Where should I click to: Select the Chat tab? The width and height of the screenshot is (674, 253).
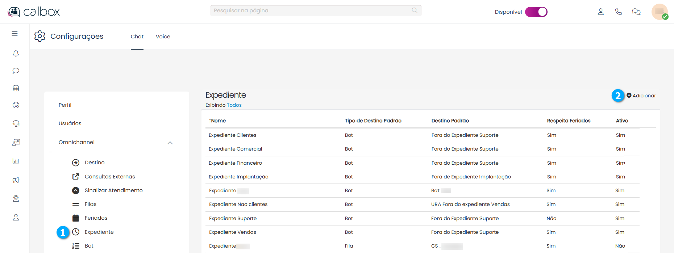(137, 37)
